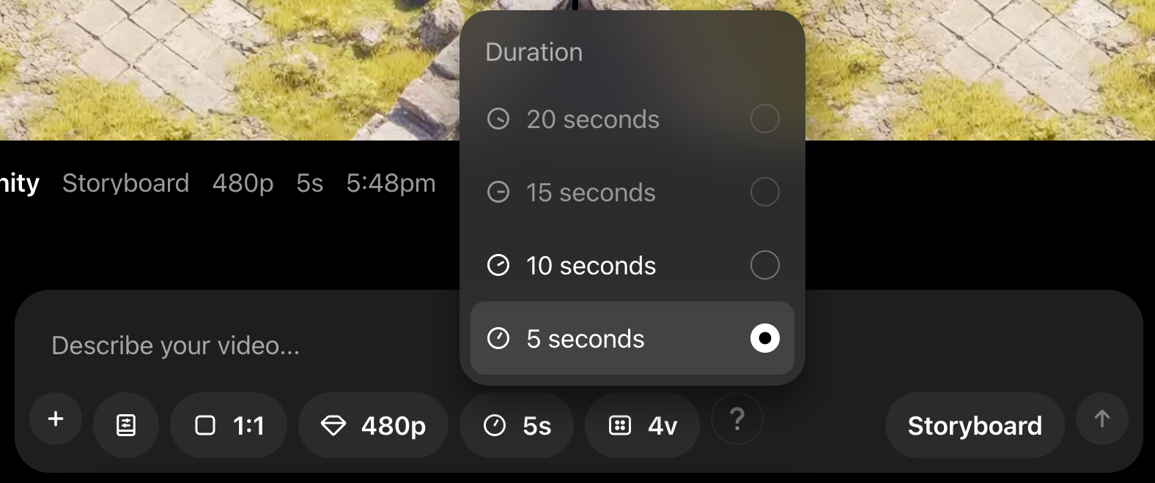The width and height of the screenshot is (1155, 483).
Task: Open the 480p resolution dropdown
Action: click(373, 425)
